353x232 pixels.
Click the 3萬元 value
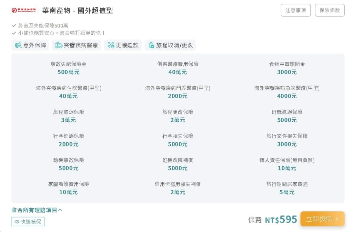point(69,120)
